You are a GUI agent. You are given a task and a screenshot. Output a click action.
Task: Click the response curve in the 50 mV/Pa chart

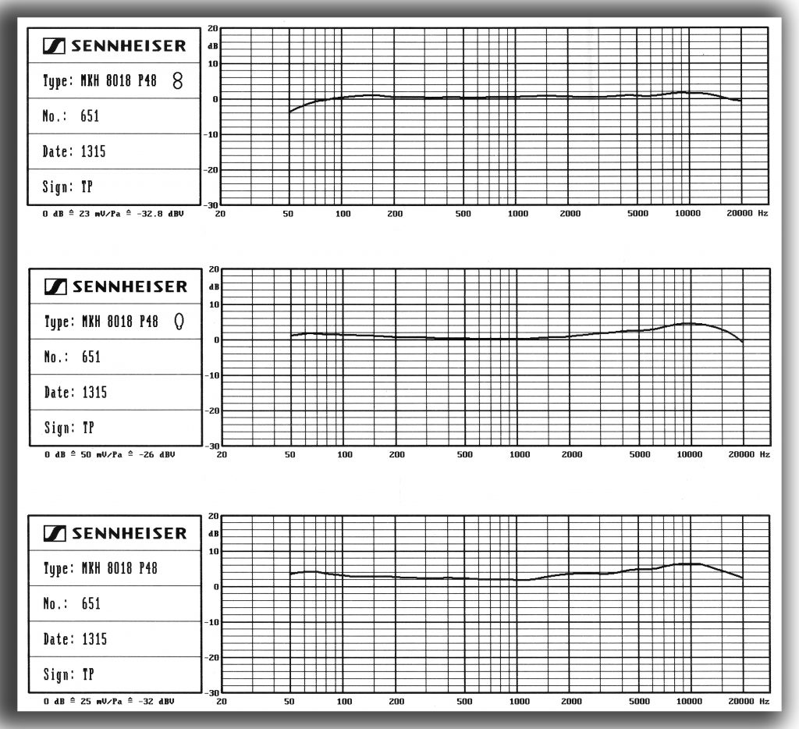pos(517,339)
